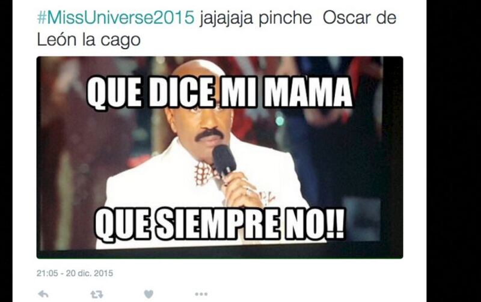Viewport: 481px width, 302px height.
Task: Like the tweet with the heart icon
Action: click(x=149, y=294)
